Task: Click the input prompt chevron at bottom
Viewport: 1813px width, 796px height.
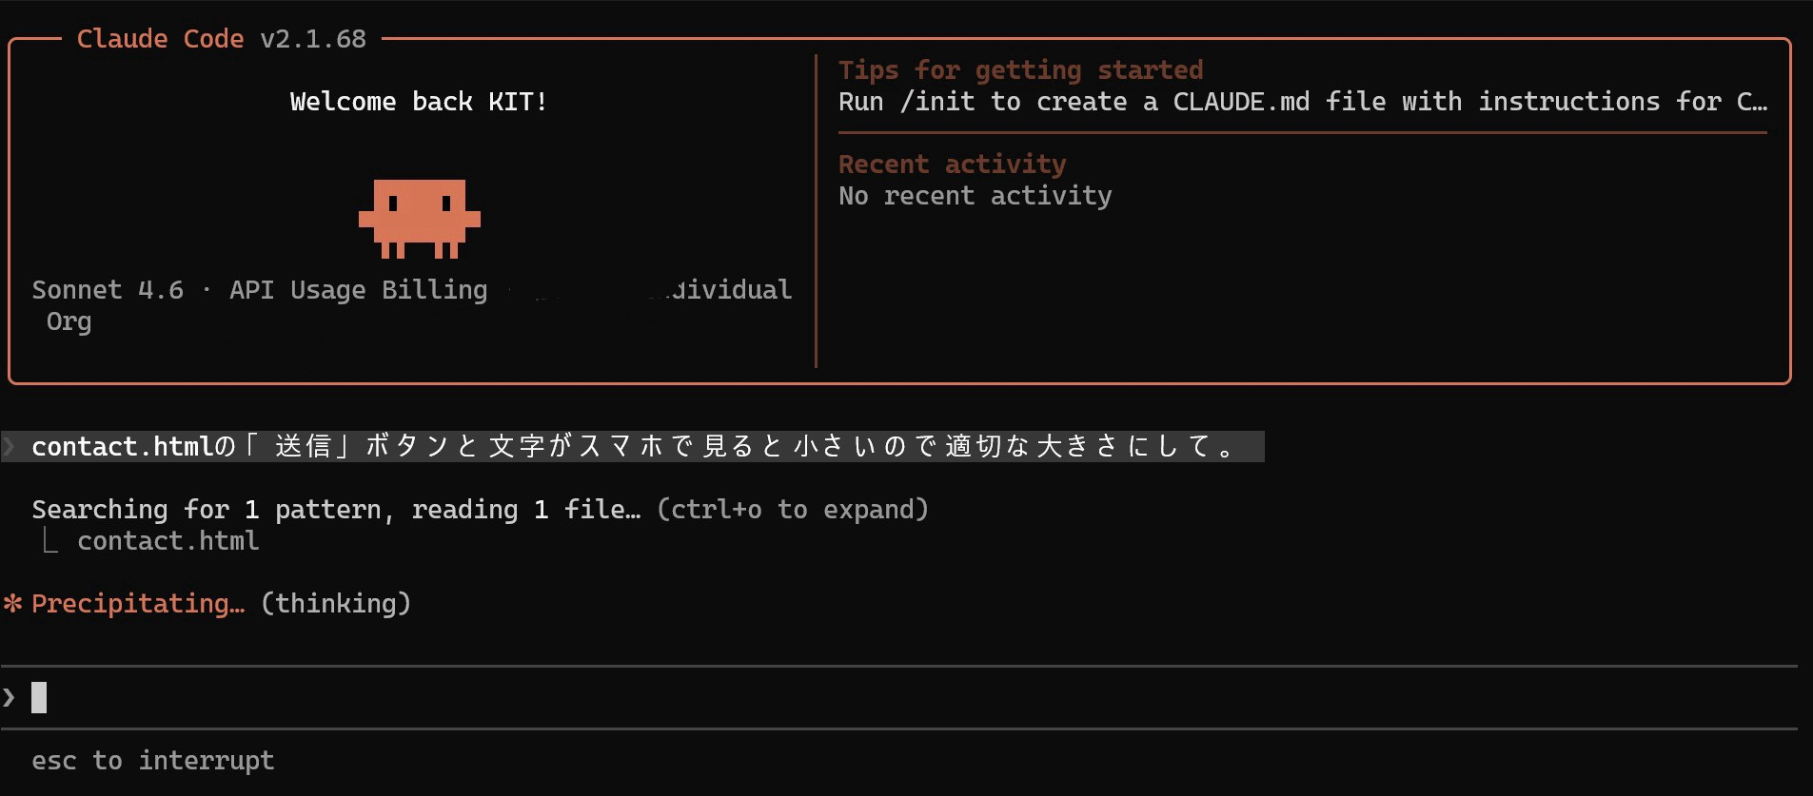Action: (10, 698)
